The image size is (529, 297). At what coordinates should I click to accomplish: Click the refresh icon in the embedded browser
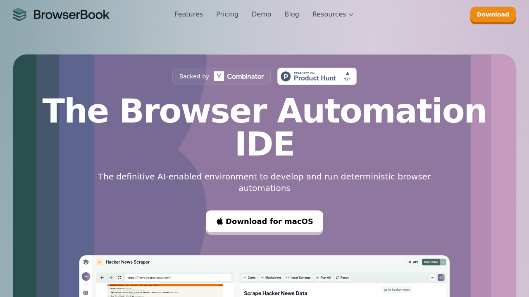pyautogui.click(x=120, y=278)
